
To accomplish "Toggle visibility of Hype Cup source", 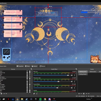I will point(27,72).
